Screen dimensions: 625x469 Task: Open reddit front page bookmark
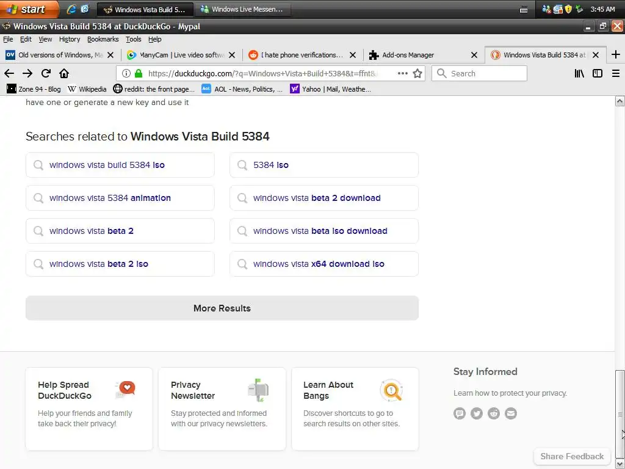[x=154, y=89]
